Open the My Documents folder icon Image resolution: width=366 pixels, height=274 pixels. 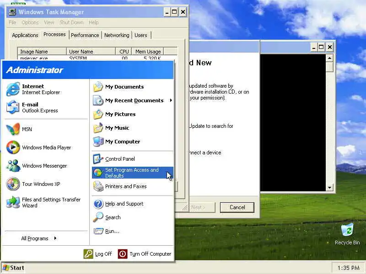tap(98, 87)
